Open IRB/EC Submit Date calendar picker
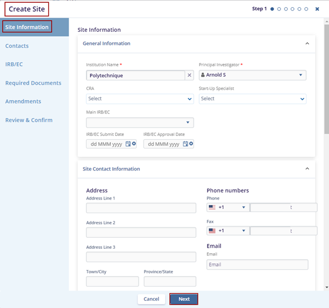The height and width of the screenshot is (308, 329). point(128,144)
